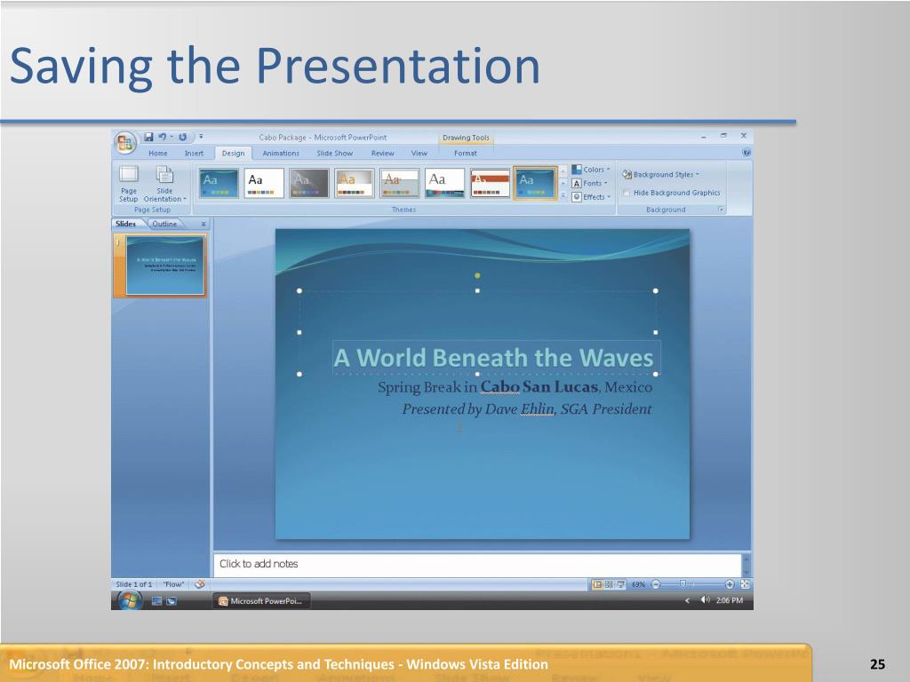
Task: Start Slide Show view icon in status bar
Action: [620, 584]
